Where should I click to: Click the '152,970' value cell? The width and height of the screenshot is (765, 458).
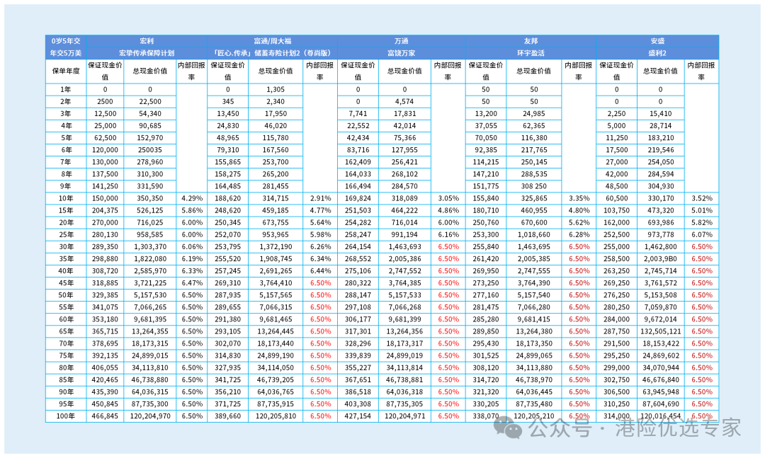tap(150, 138)
